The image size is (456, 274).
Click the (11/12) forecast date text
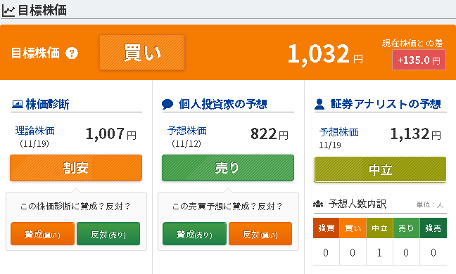click(x=186, y=144)
